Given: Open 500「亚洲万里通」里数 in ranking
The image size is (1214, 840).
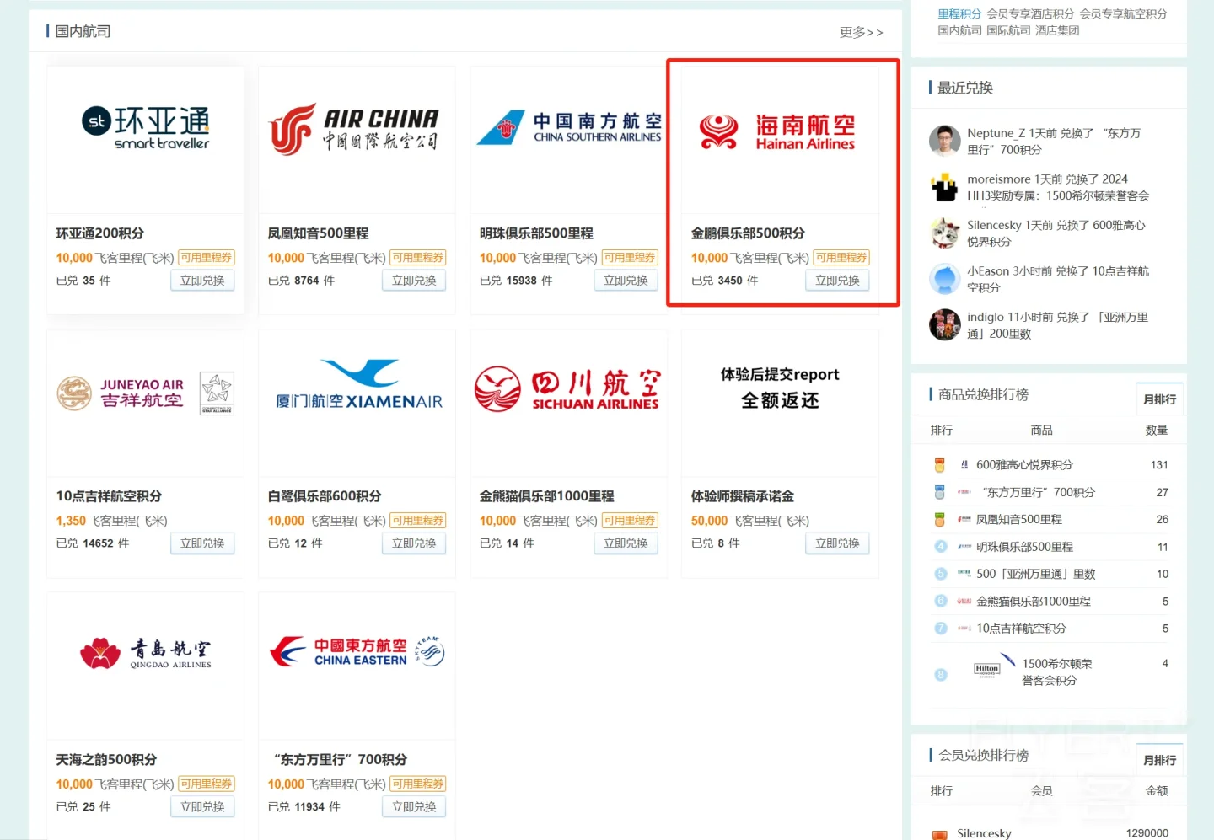Looking at the screenshot, I should [1036, 574].
